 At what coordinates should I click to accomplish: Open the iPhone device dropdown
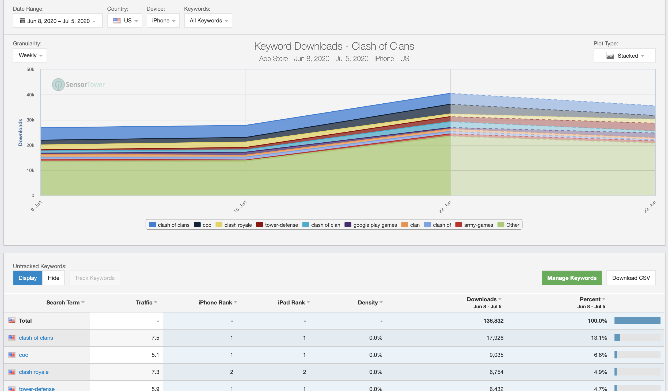coord(163,21)
